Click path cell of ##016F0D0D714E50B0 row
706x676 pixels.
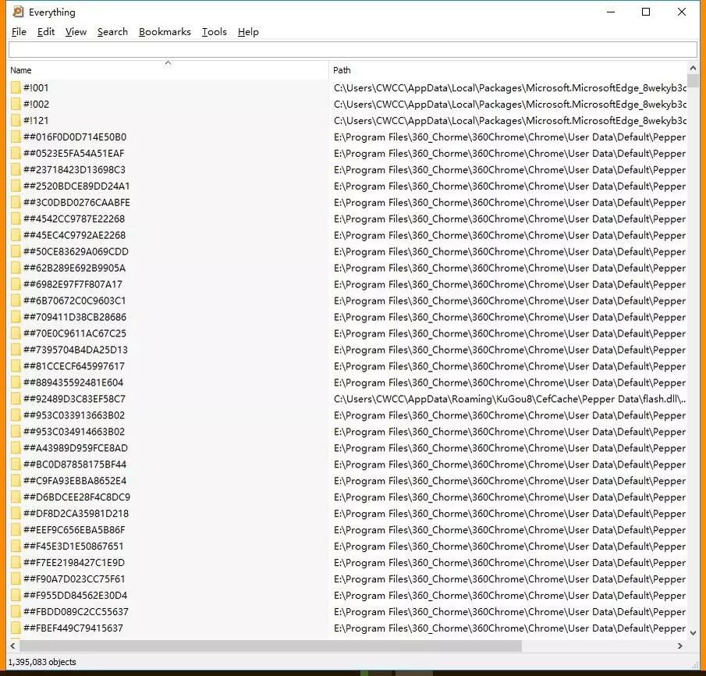(509, 137)
